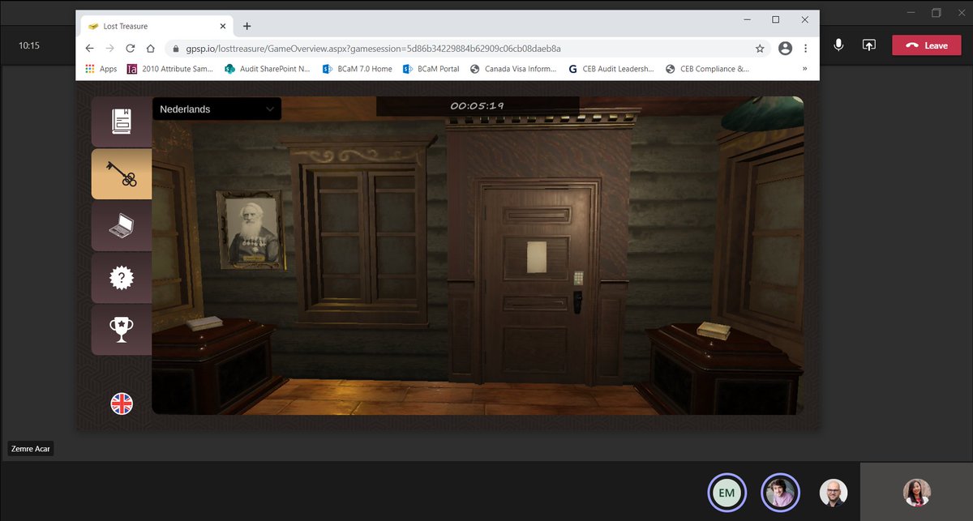View the site lock security icon
This screenshot has height=521, width=973.
tap(175, 49)
